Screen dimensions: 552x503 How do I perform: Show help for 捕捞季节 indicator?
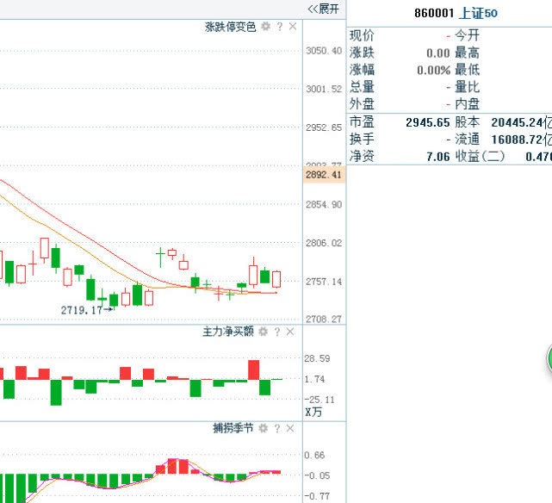point(277,428)
